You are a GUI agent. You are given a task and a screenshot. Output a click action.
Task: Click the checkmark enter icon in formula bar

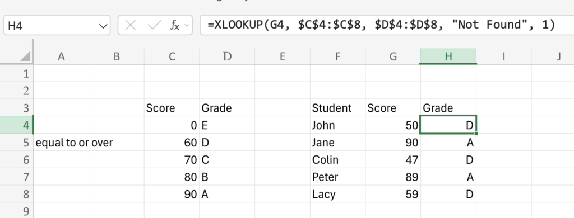(154, 25)
